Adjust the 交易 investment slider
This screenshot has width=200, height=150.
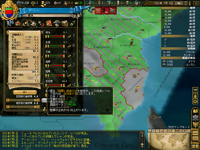55,56
